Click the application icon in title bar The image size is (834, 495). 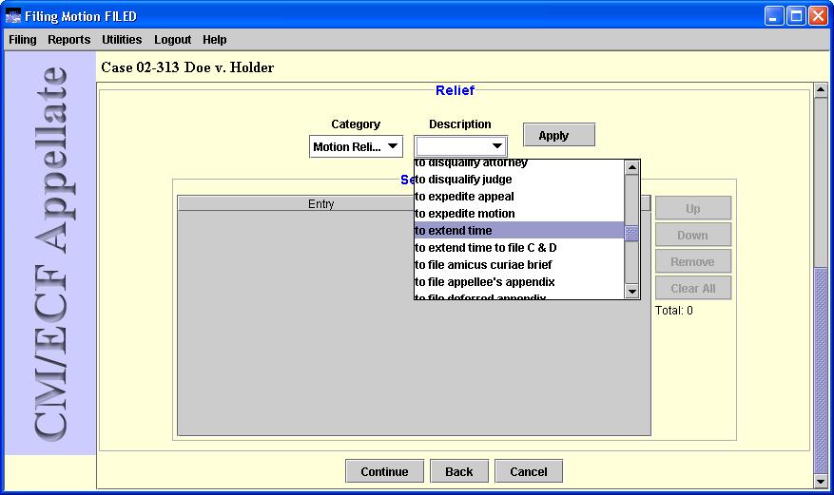pyautogui.click(x=12, y=16)
